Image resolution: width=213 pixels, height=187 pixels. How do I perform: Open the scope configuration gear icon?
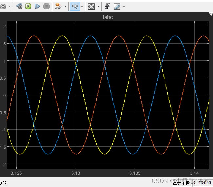3,6
